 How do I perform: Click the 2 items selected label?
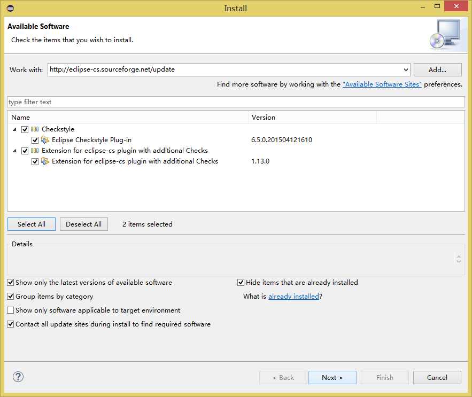(147, 224)
